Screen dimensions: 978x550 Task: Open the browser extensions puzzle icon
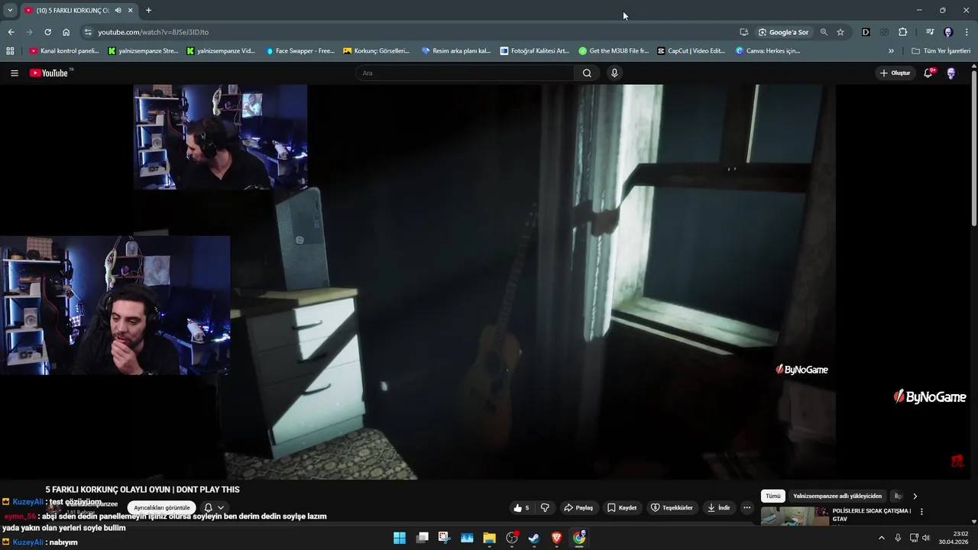(x=903, y=32)
